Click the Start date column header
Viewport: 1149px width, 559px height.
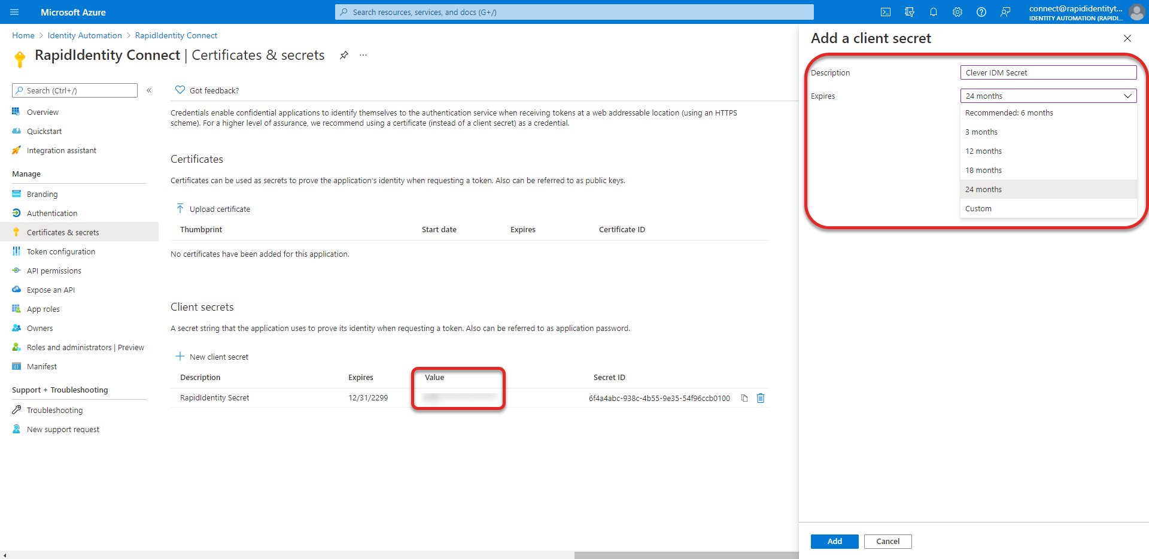(439, 229)
